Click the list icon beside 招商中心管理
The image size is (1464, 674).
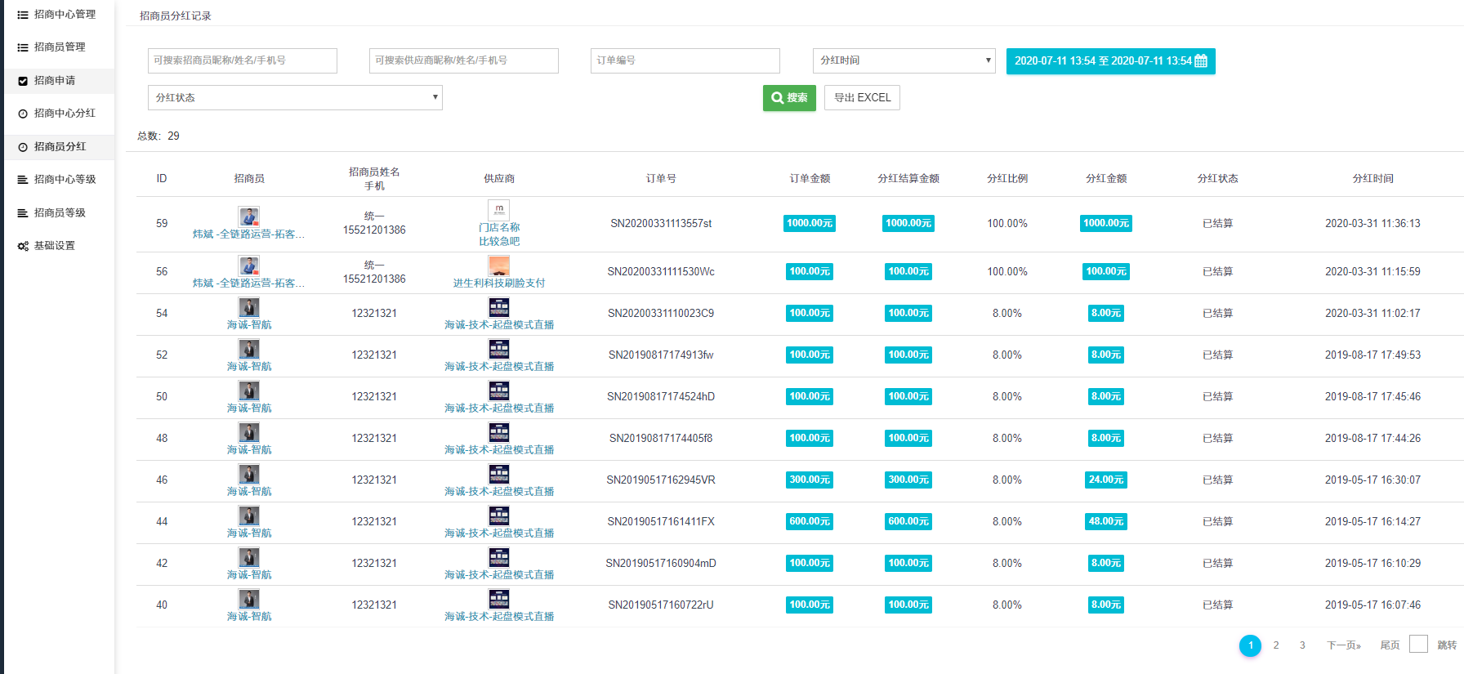(x=23, y=15)
